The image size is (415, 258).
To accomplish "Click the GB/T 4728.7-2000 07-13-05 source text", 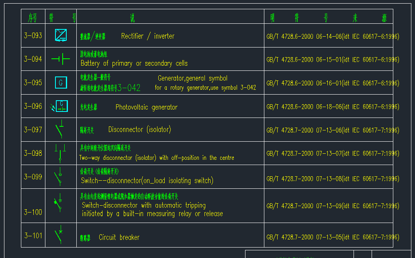I will click(x=333, y=237).
